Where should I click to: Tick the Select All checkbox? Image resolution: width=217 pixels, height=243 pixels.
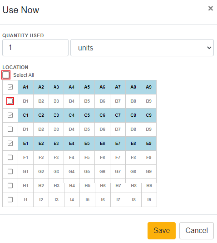click(6, 75)
